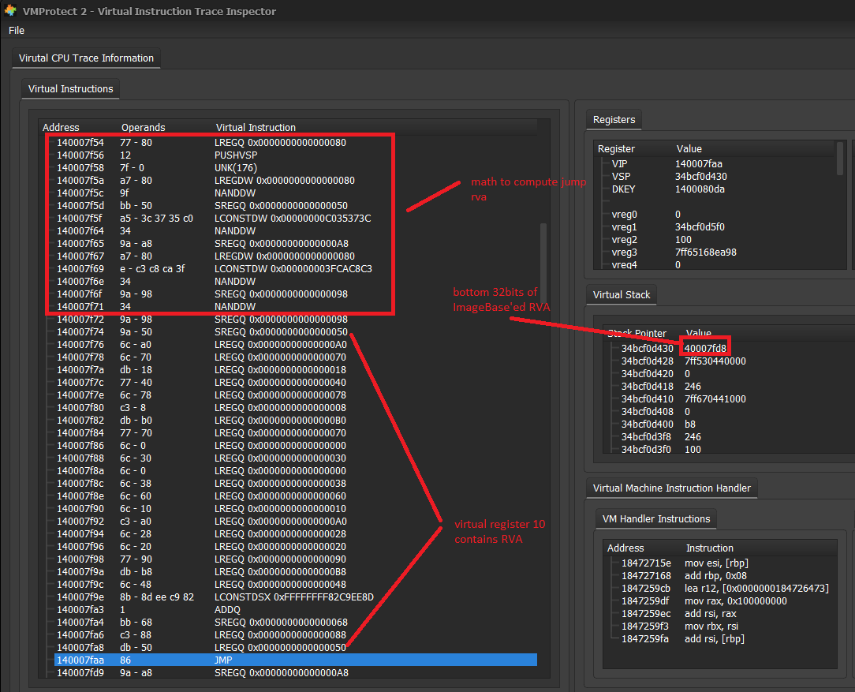
Task: Click the VMProtect app icon in title bar
Action: [10, 11]
